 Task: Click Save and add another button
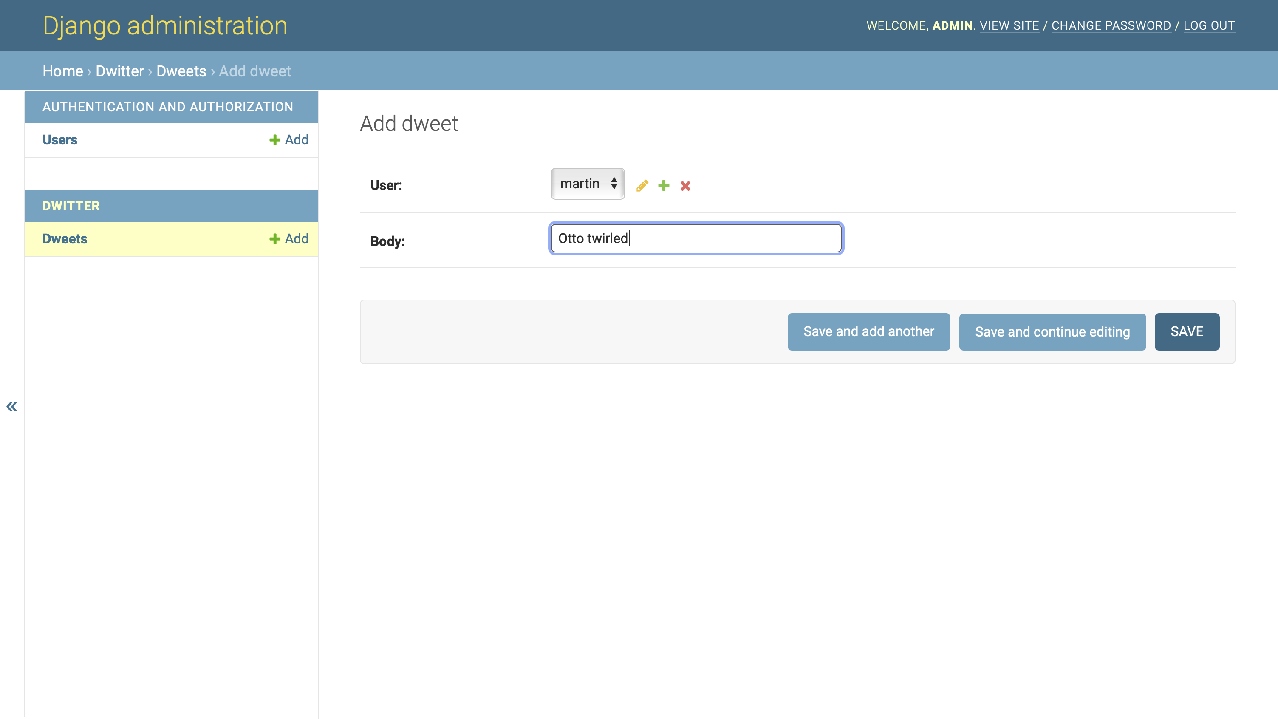pyautogui.click(x=869, y=332)
